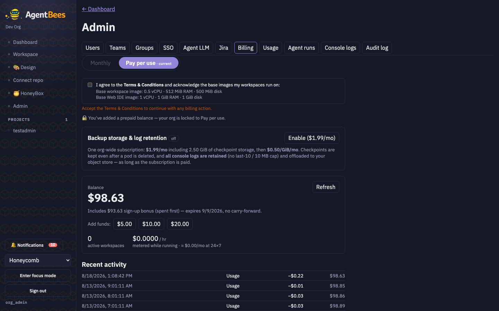Click the 8/18/2026, 1:08:42 PM activity row
Screen dimensions: 499x311
pyautogui.click(x=213, y=276)
